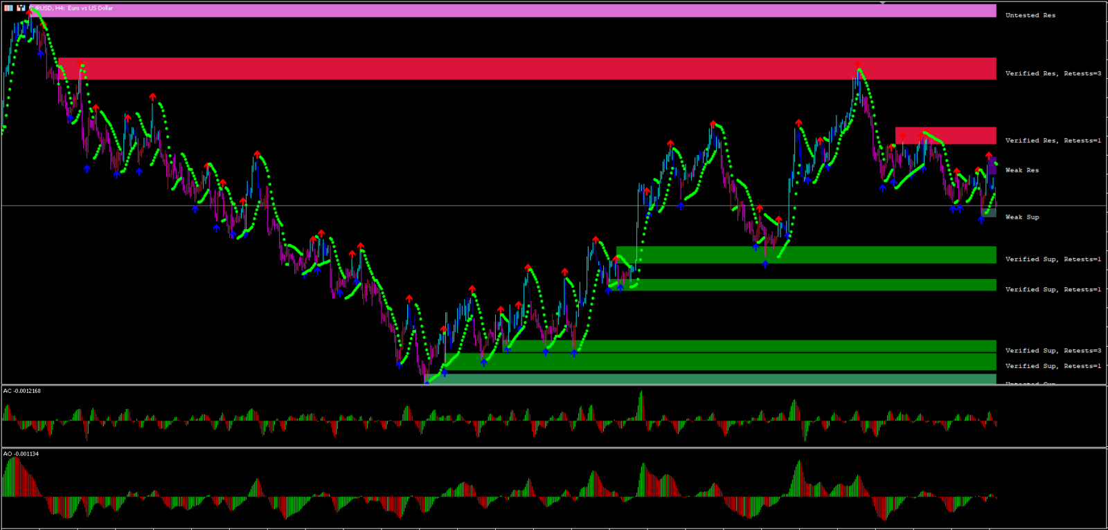Screen dimensions: 1108x530
Task: Open the One Click Trading panel icon
Action: (x=21, y=8)
